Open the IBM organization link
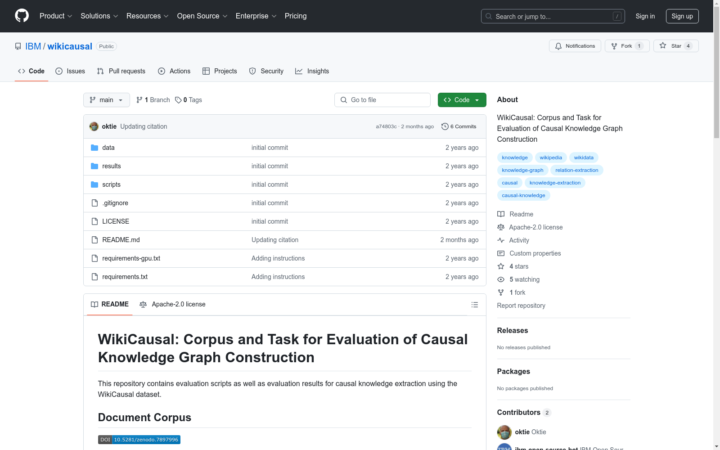Screen dimensions: 720x450 pyautogui.click(x=33, y=46)
